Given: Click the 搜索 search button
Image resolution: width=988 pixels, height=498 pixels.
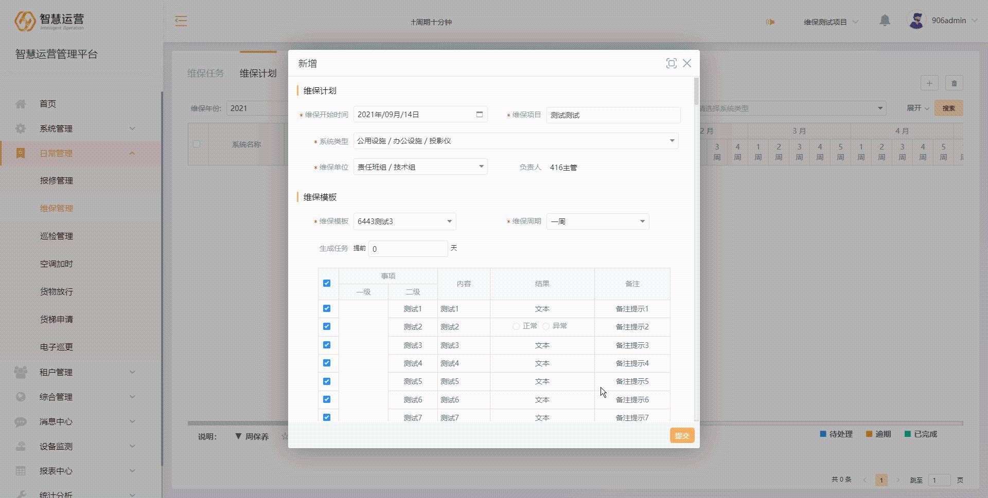Looking at the screenshot, I should 948,108.
